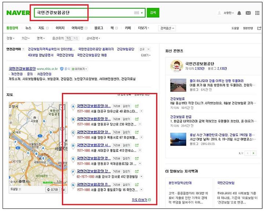
Task: Click share icon for result C 양천구
Action: tap(137, 132)
